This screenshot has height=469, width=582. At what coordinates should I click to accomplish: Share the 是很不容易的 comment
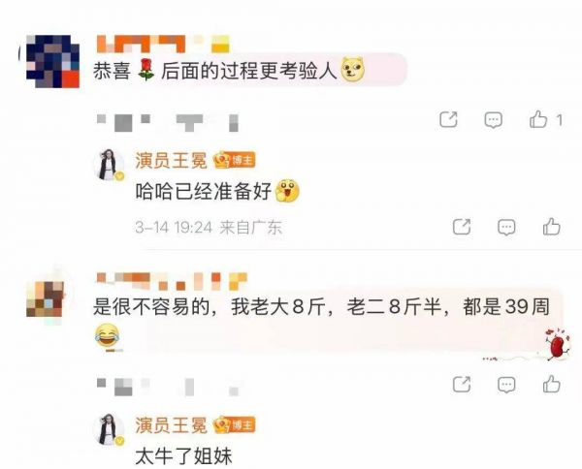462,384
